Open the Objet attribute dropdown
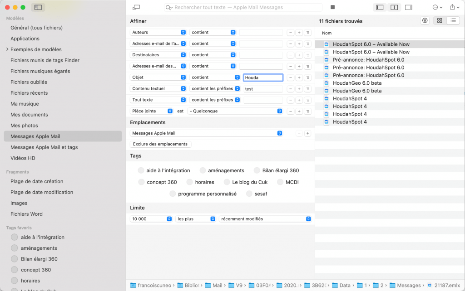The width and height of the screenshot is (465, 291). [158, 77]
